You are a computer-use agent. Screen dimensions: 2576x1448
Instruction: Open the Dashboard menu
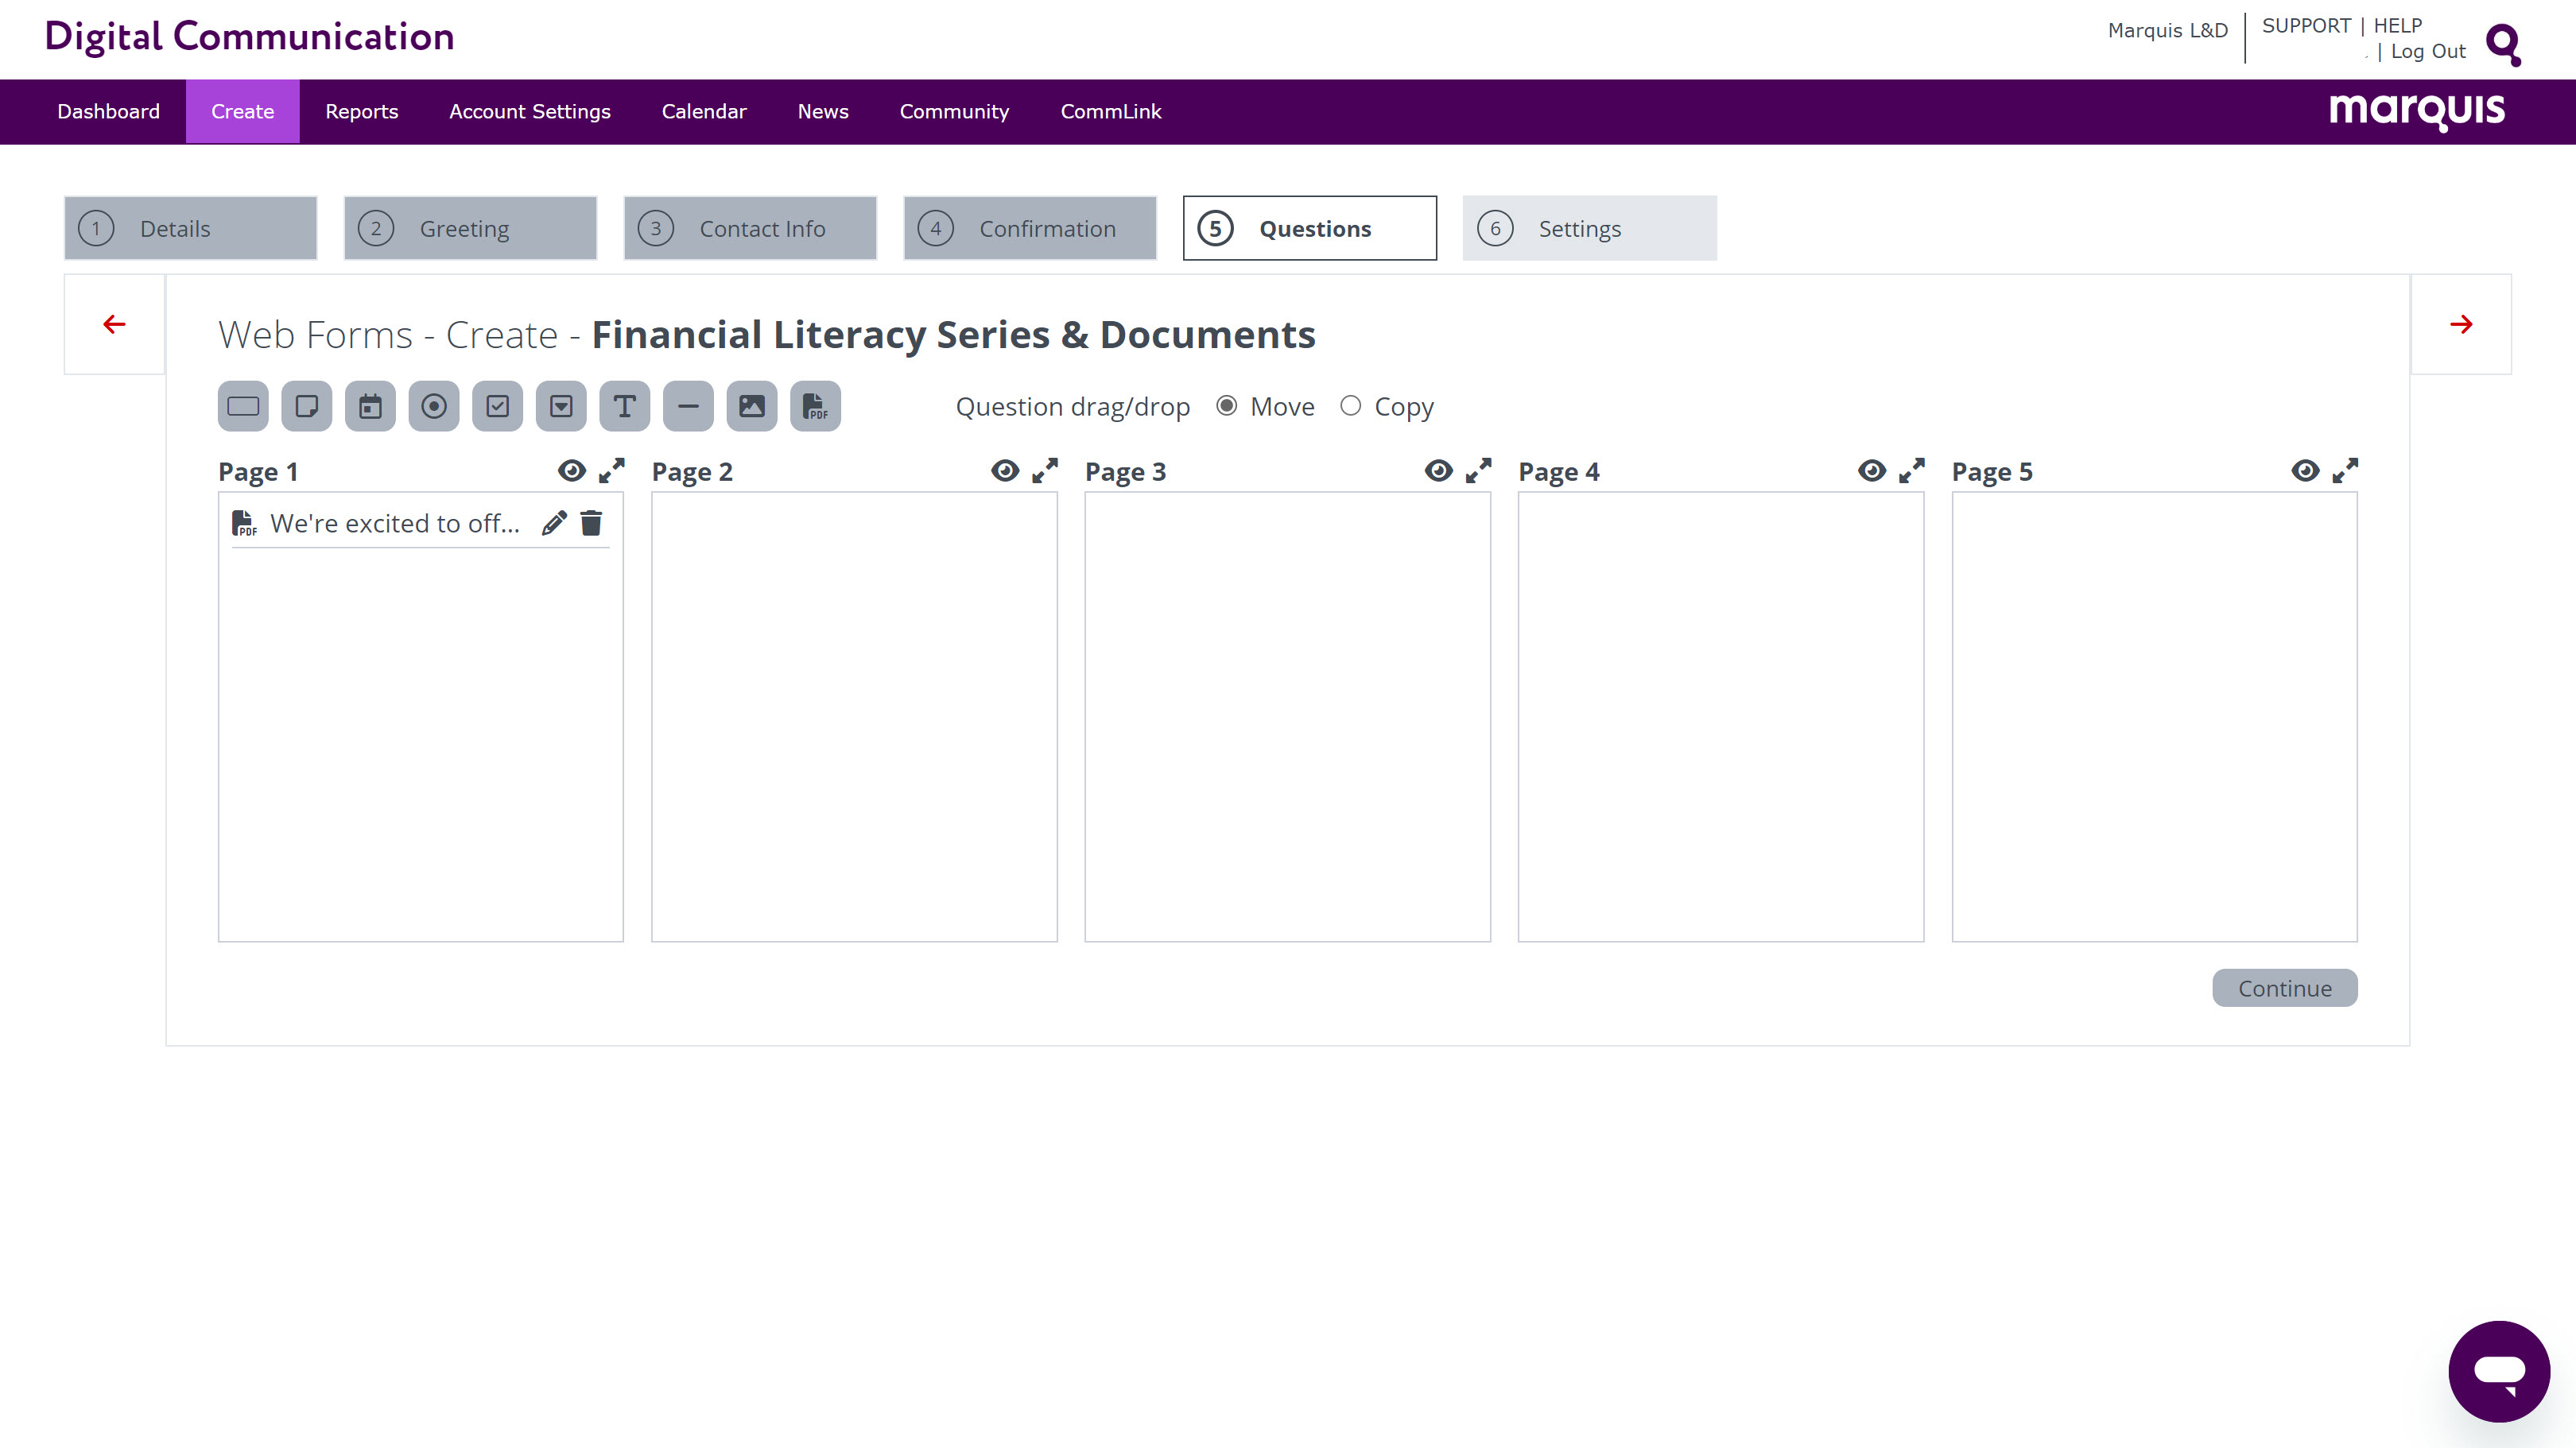point(108,112)
